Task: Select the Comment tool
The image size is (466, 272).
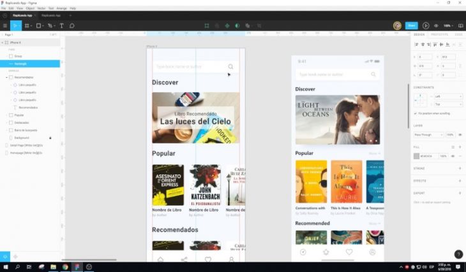Action: coord(71,26)
